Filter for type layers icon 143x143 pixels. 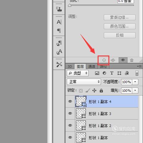point(112,73)
